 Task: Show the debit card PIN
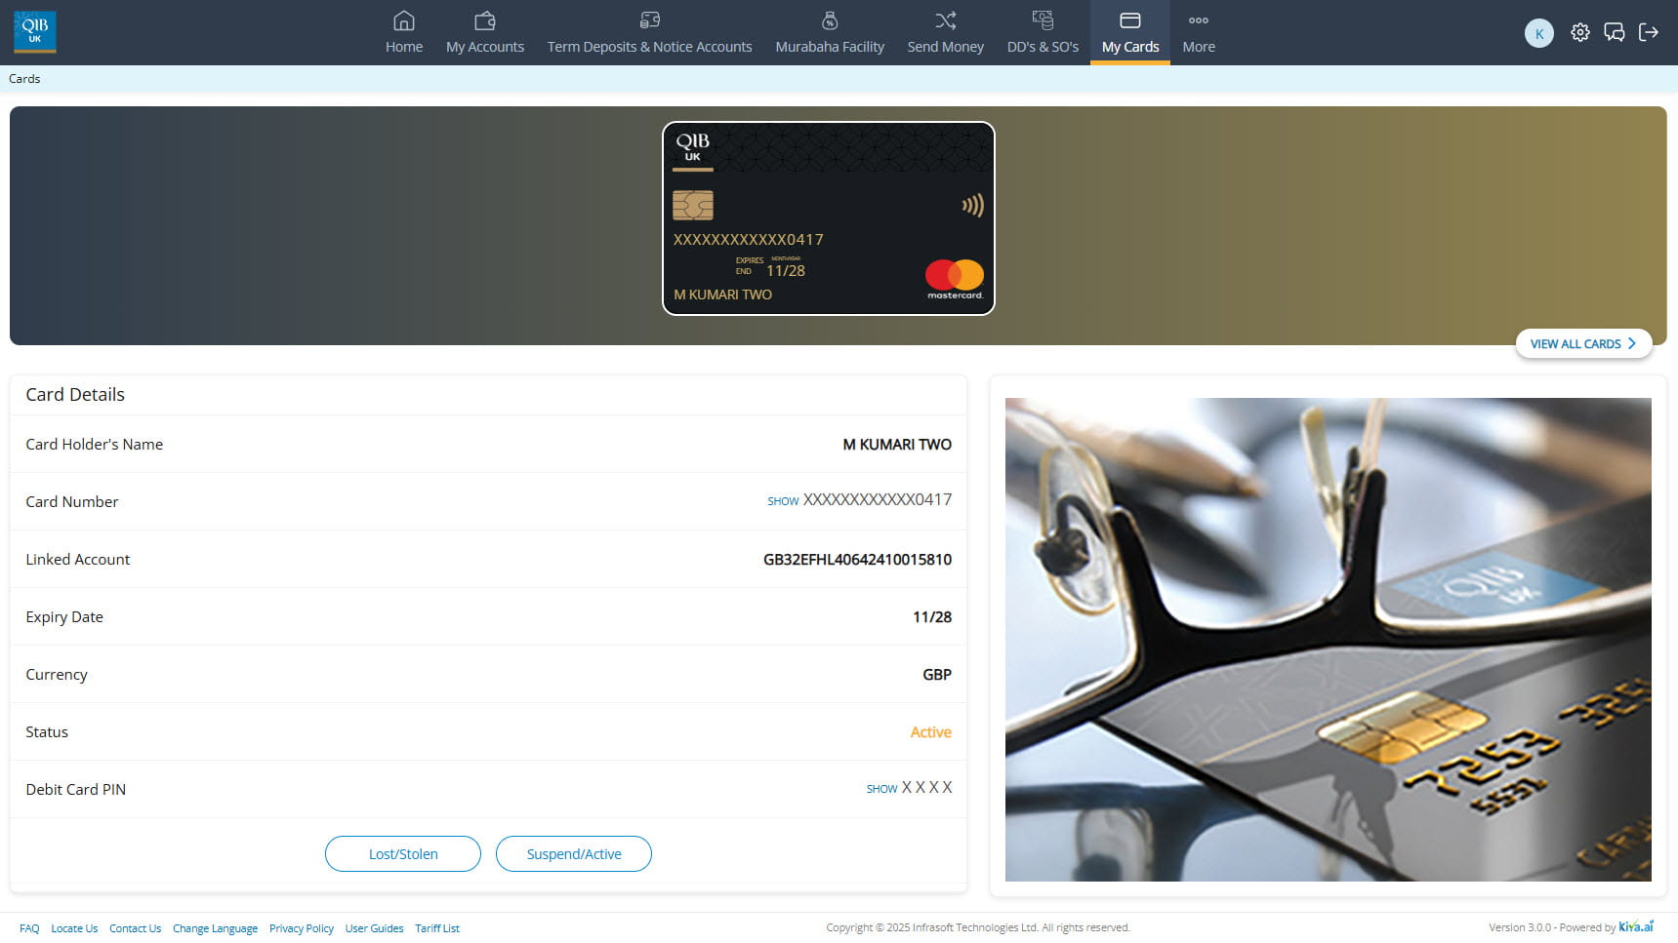click(881, 789)
